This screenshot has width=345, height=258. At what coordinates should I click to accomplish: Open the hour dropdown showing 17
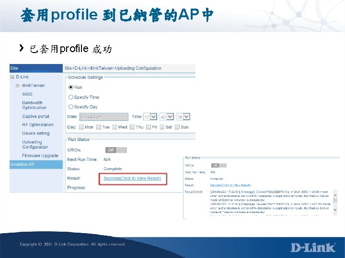pyautogui.click(x=150, y=117)
